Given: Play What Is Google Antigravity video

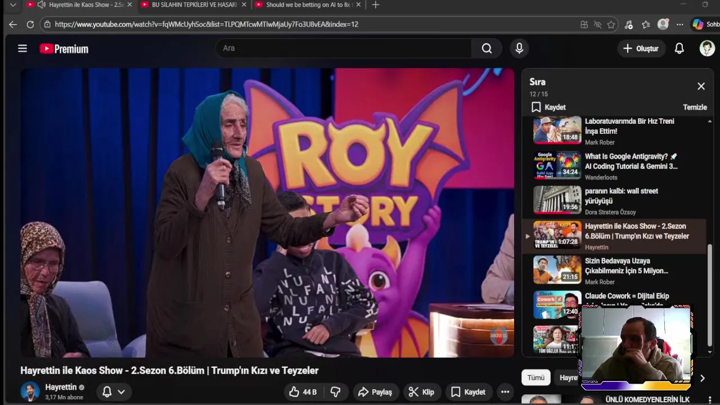Looking at the screenshot, I should click(x=614, y=165).
